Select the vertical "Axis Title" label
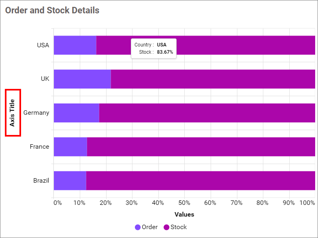This screenshot has height=238, width=318. 13,113
